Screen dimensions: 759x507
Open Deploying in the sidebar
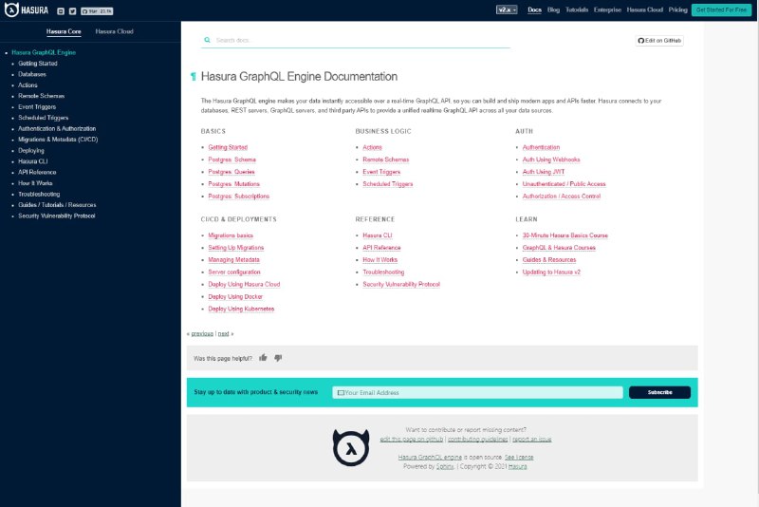tap(31, 151)
